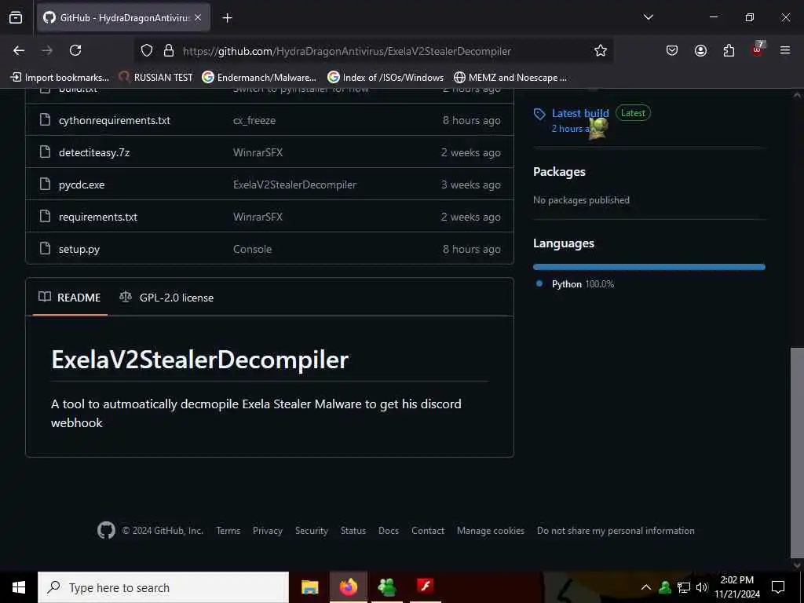Open a new browser tab
Screen dimensions: 804x603
227,18
